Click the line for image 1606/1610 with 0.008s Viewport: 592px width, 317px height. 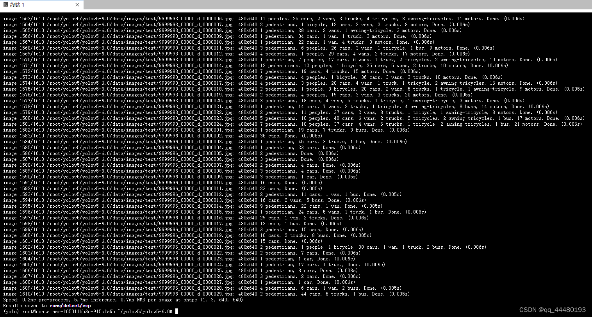pyautogui.click(x=180, y=270)
